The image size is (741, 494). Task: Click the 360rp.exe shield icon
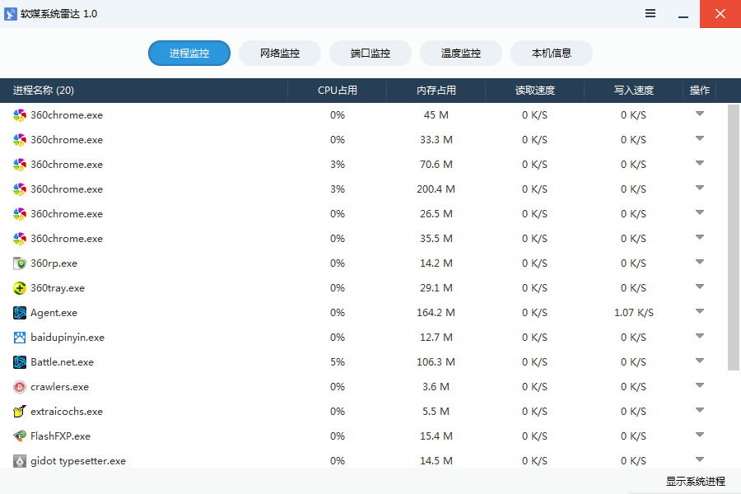(x=20, y=263)
